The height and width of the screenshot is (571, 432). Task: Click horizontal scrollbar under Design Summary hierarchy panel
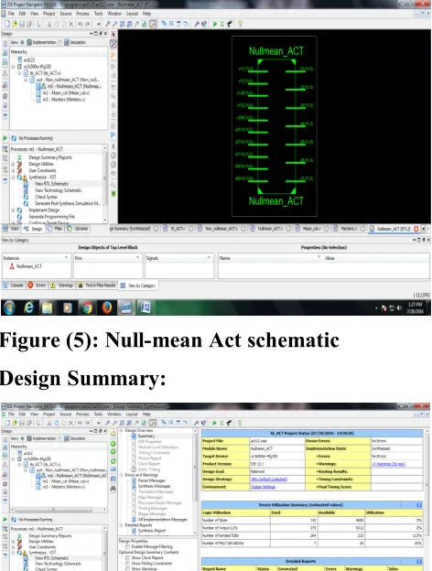coord(59,510)
